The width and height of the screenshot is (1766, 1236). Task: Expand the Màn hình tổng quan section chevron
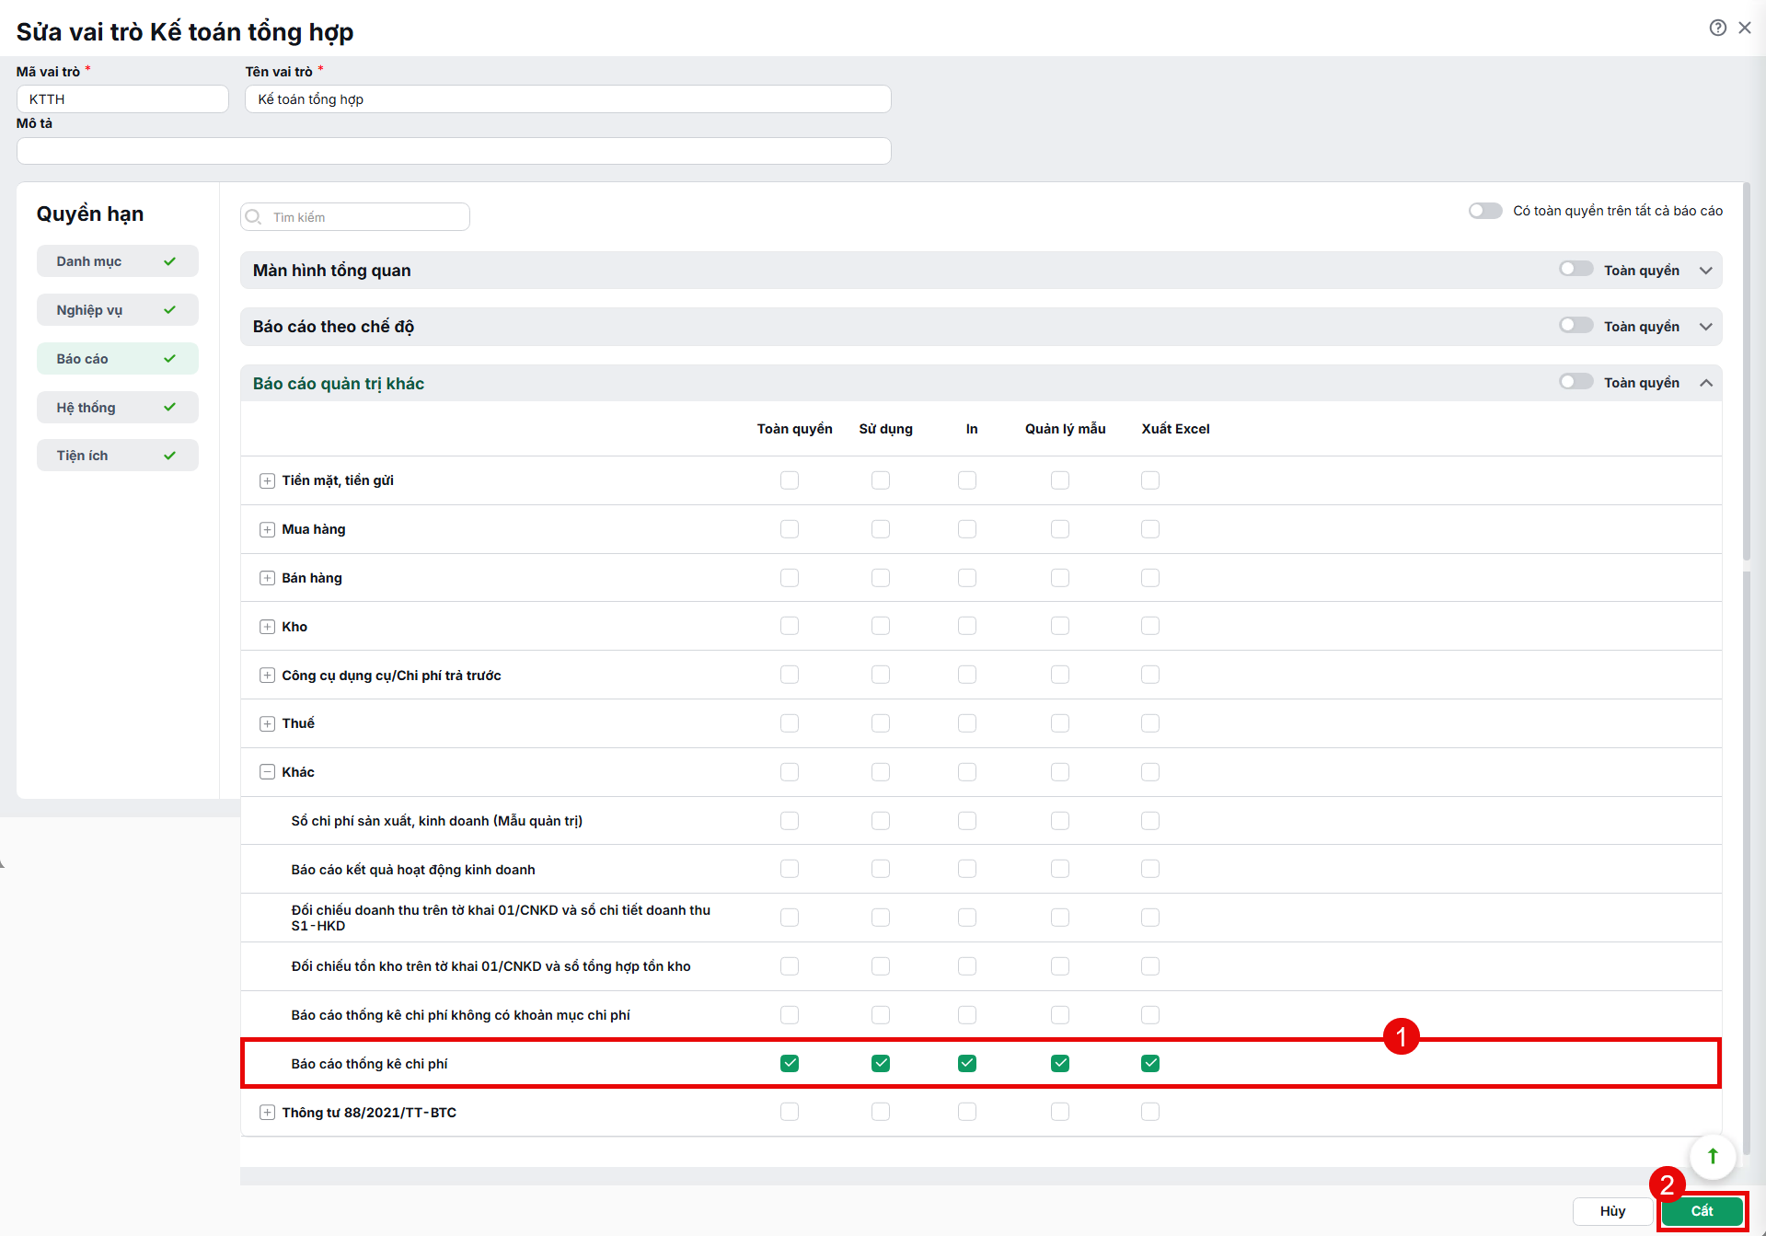(x=1706, y=271)
